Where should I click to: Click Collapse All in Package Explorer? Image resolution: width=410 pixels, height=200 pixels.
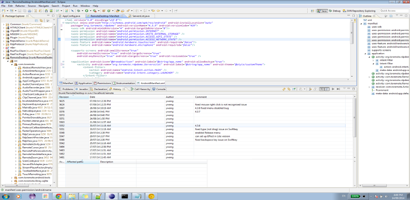tap(36, 20)
